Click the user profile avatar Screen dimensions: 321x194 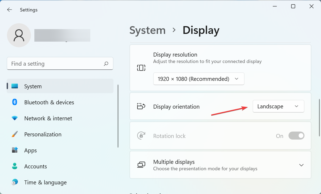[19, 35]
